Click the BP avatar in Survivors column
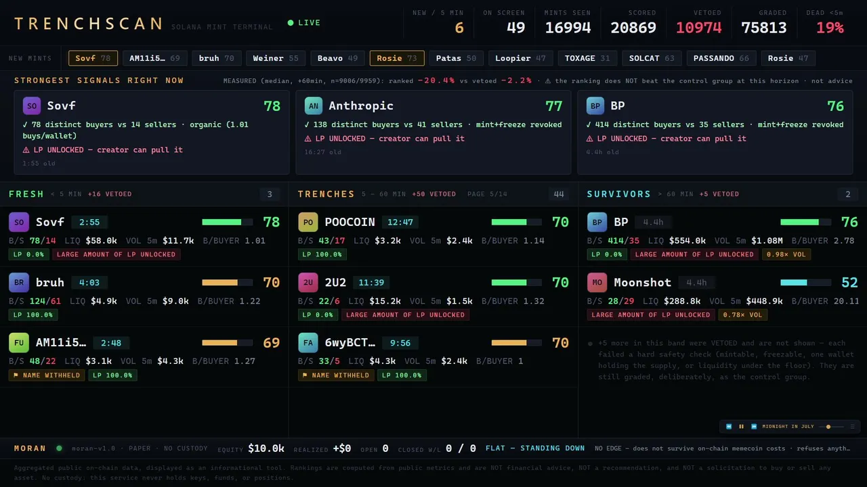Image resolution: width=867 pixels, height=487 pixels. tap(597, 222)
